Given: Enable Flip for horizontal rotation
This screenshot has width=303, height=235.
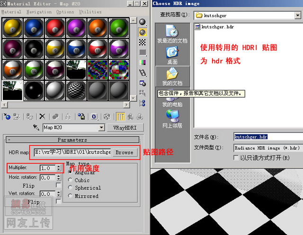Looking at the screenshot, I should coord(58,185).
